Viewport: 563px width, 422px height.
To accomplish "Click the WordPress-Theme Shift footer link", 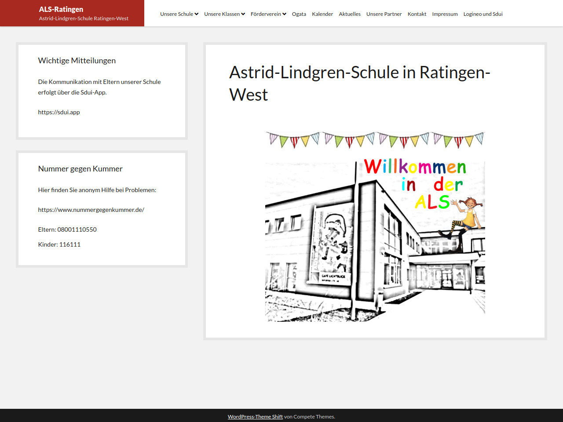I will [x=255, y=417].
